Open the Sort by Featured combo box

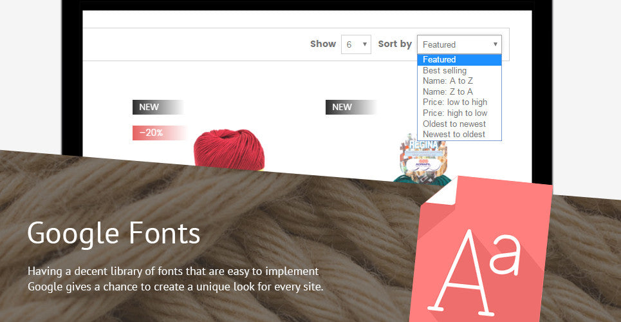459,44
